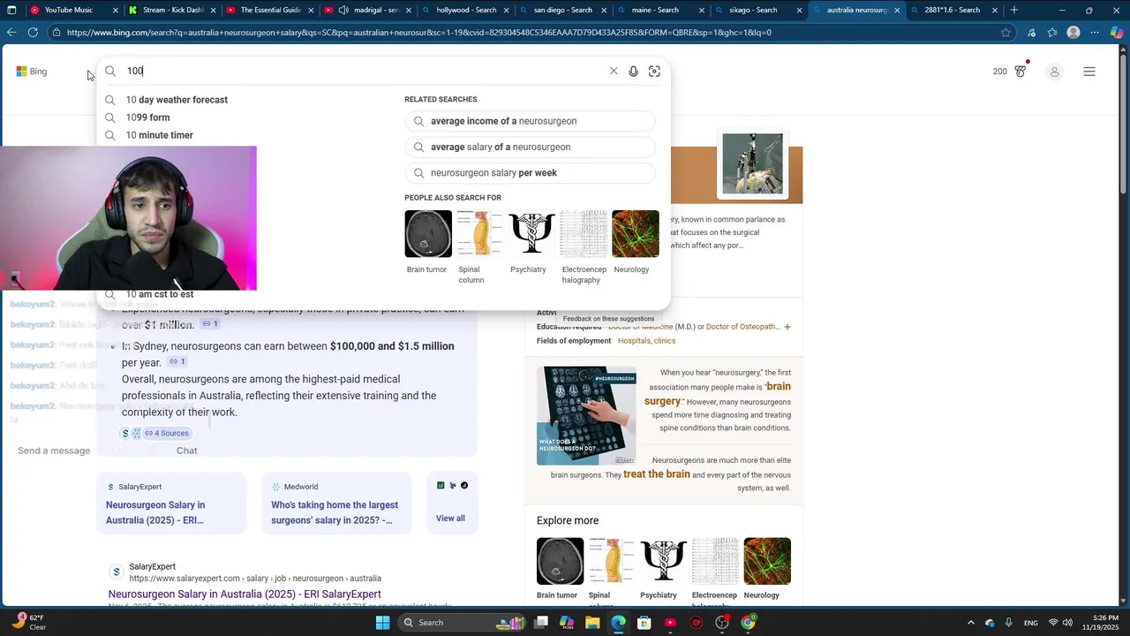Expand the Education required plus icon
This screenshot has width=1130, height=636.
coord(787,327)
